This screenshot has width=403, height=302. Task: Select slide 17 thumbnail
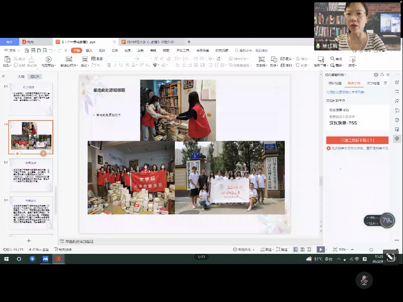pyautogui.click(x=31, y=175)
